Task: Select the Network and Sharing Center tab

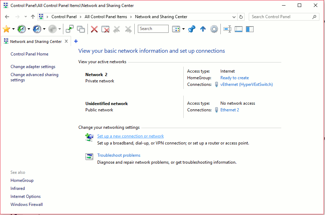Action: coord(36,42)
